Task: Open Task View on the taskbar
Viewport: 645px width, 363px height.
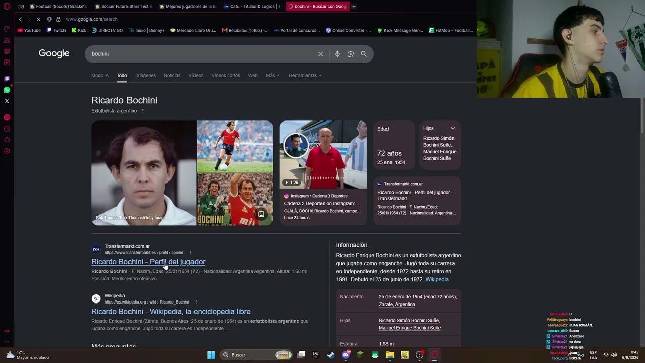Action: tap(301, 355)
